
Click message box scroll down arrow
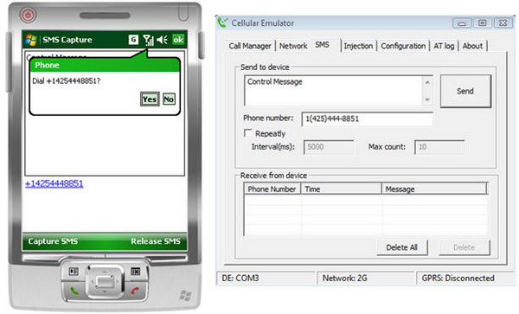pos(427,99)
